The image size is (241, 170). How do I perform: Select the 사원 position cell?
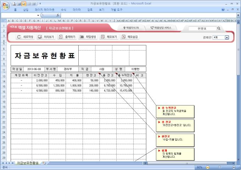[102, 69]
